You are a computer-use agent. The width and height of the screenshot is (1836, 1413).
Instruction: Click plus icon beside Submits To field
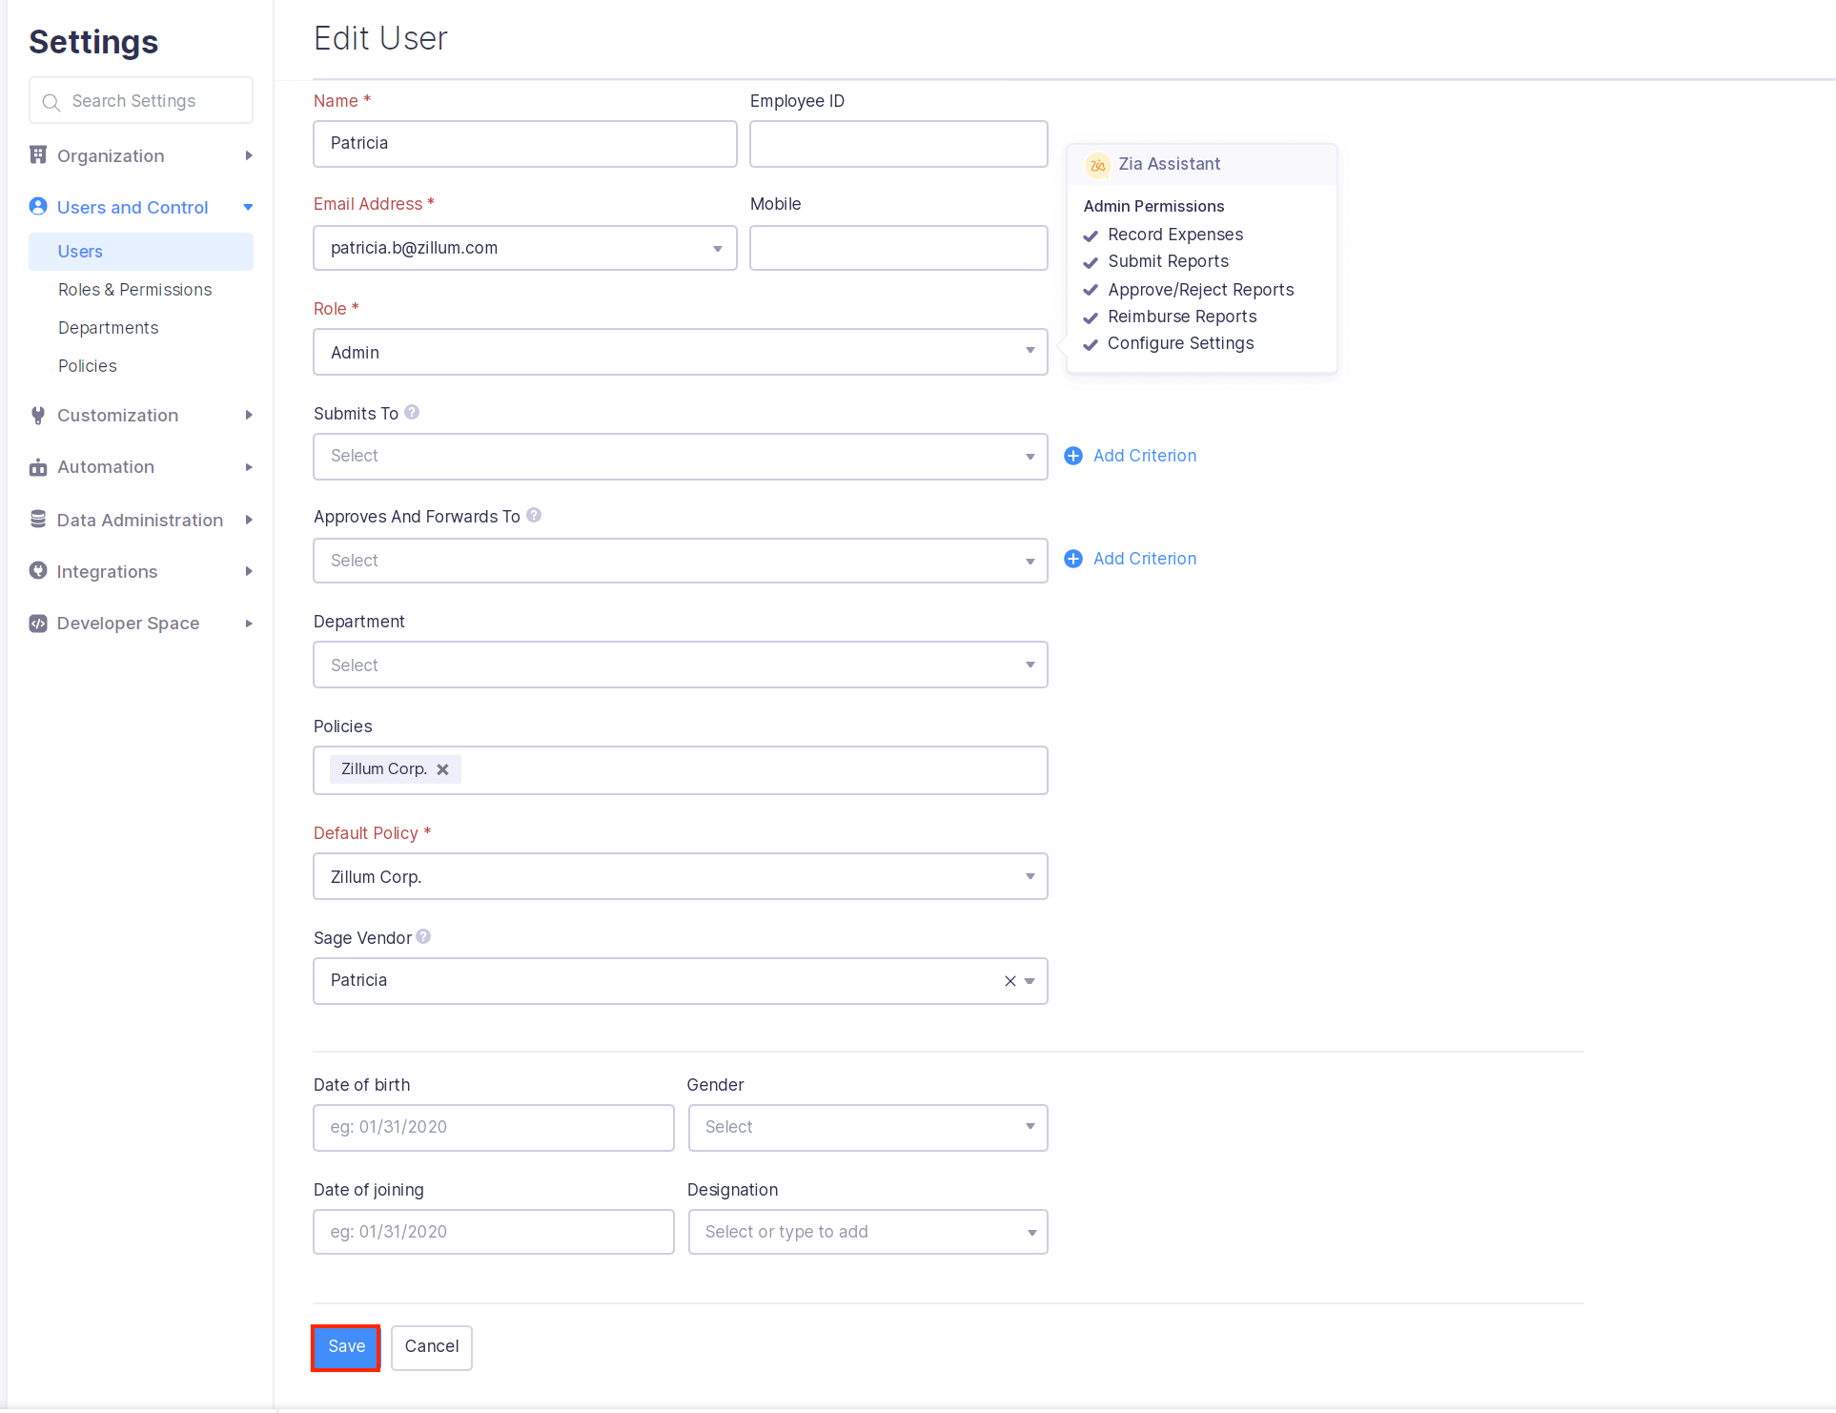(1073, 456)
